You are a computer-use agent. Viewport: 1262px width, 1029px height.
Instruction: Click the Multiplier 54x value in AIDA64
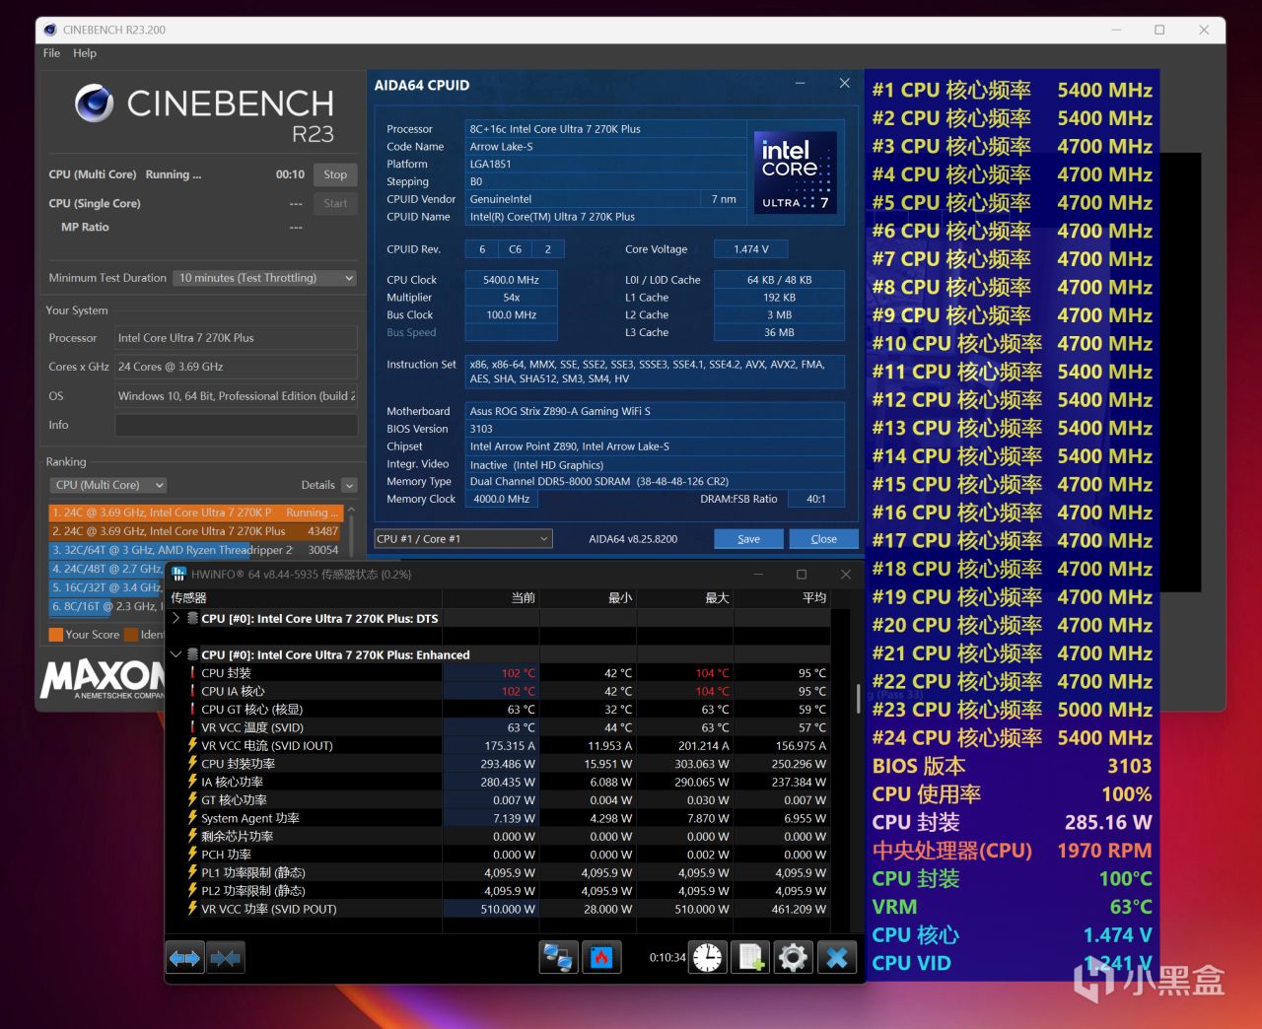pyautogui.click(x=511, y=298)
